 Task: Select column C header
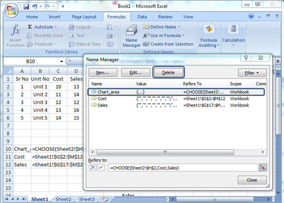point(58,71)
